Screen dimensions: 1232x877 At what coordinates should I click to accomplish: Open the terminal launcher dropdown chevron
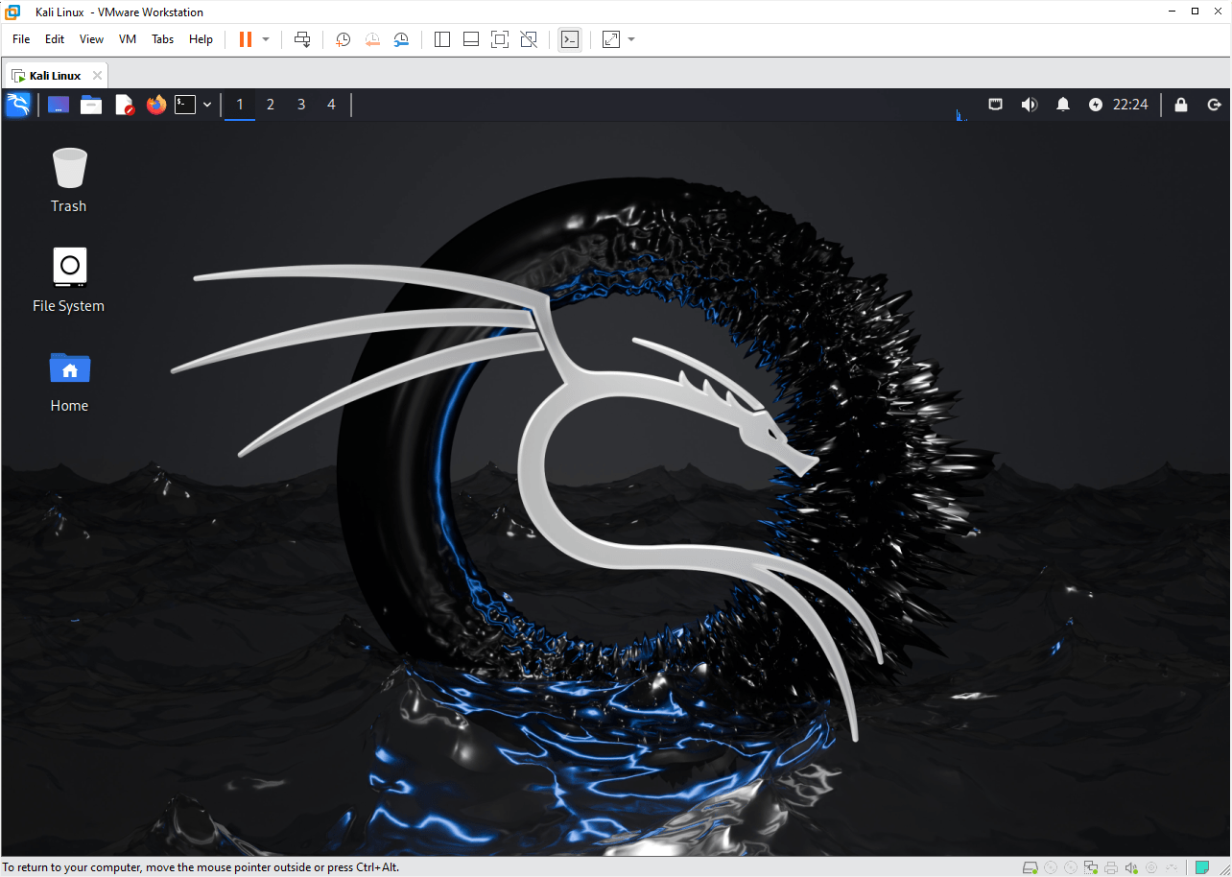pyautogui.click(x=206, y=105)
